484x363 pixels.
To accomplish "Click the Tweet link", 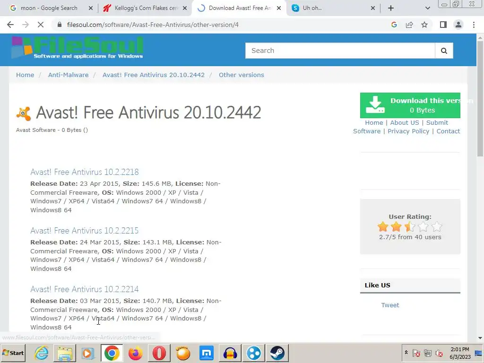I will pyautogui.click(x=390, y=305).
